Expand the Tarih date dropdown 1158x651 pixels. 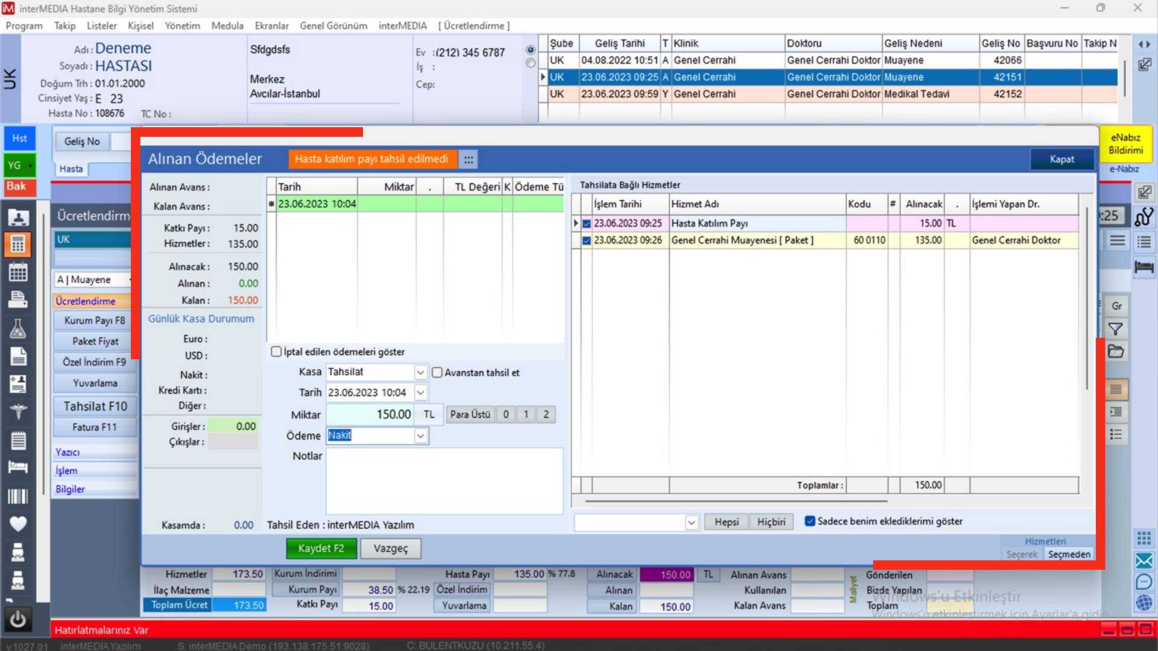tap(420, 392)
